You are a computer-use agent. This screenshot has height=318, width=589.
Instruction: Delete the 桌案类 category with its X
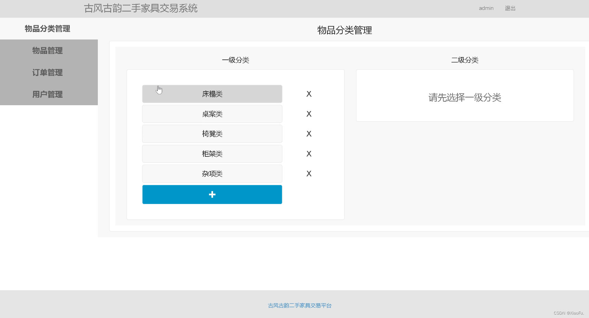pyautogui.click(x=309, y=114)
